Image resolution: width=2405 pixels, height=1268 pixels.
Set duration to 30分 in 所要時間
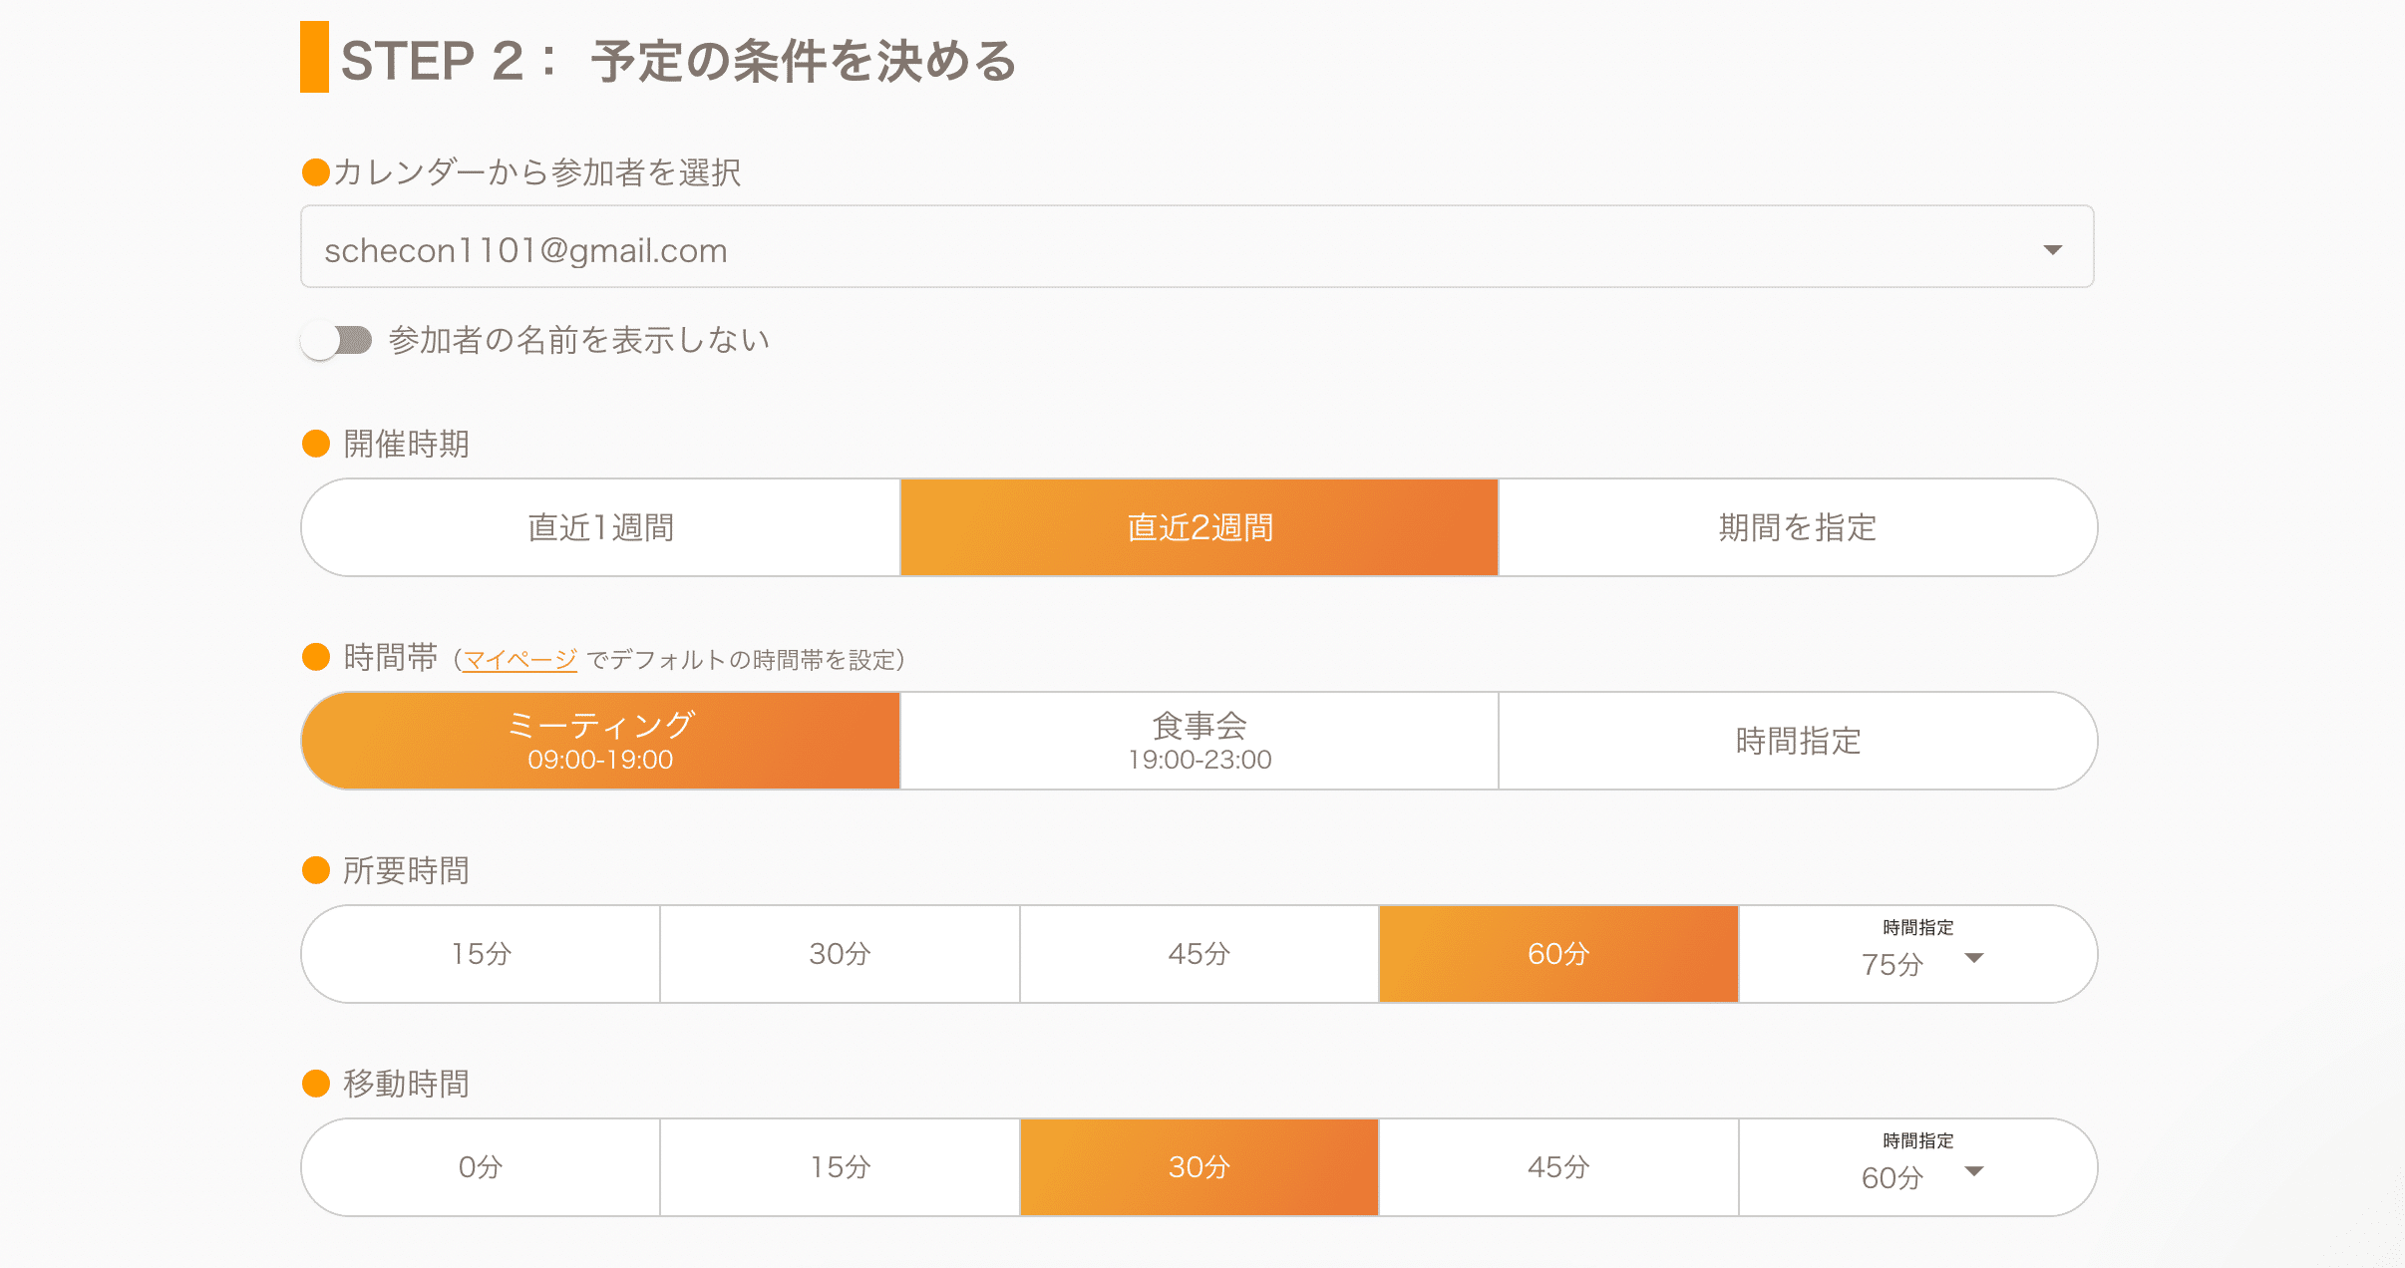pos(840,954)
